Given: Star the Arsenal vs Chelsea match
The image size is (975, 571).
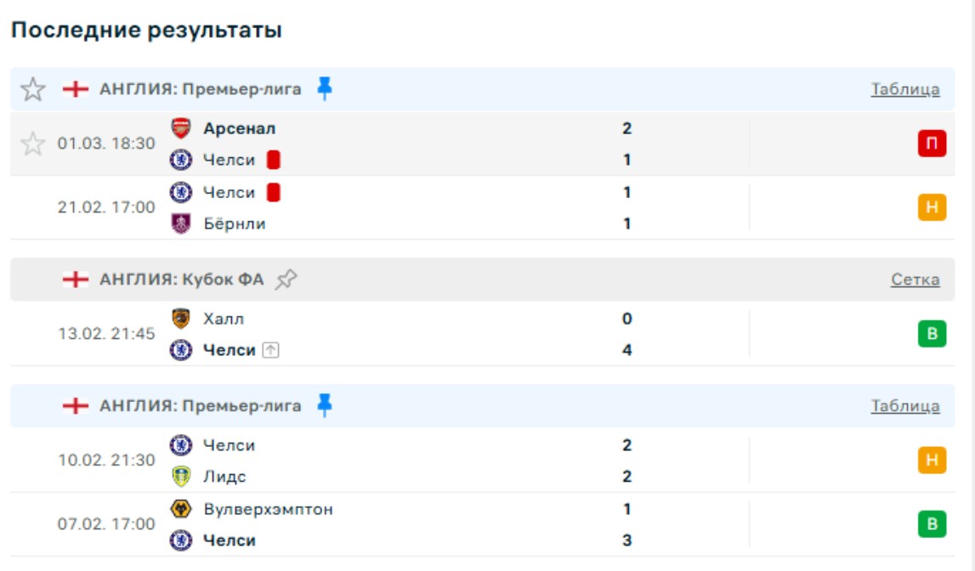Looking at the screenshot, I should coord(32,144).
